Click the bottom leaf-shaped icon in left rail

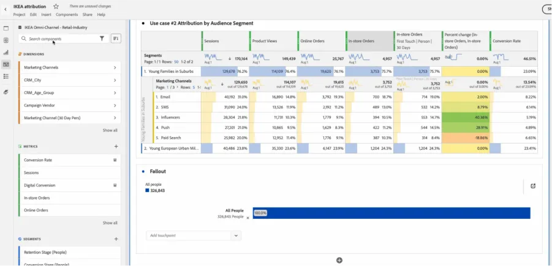click(6, 92)
